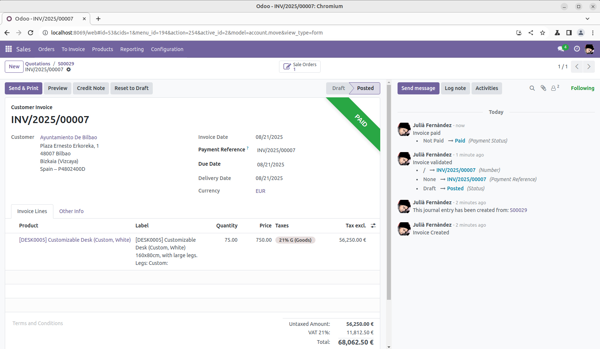
Task: Switch to the Other Info tab
Action: pyautogui.click(x=71, y=211)
